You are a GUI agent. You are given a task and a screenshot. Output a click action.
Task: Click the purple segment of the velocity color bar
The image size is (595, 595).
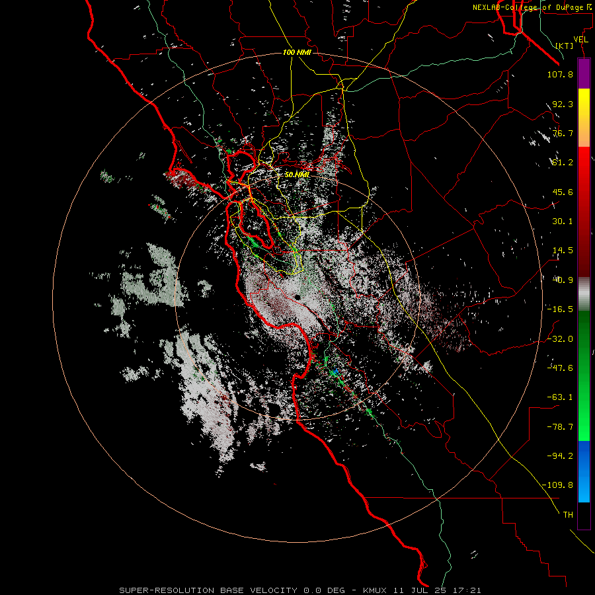pyautogui.click(x=584, y=73)
